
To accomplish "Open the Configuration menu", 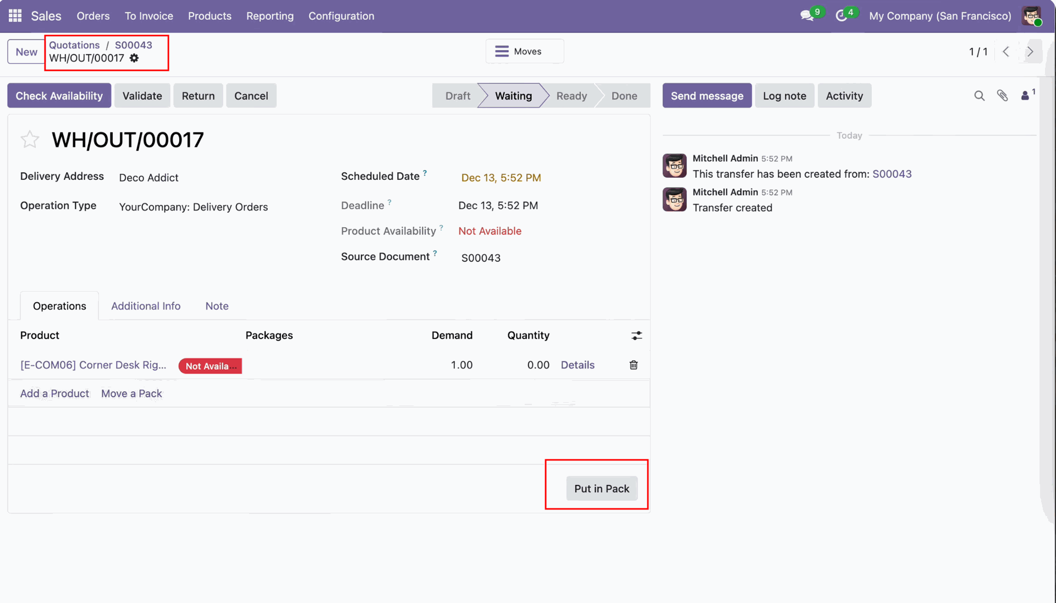I will [x=341, y=16].
